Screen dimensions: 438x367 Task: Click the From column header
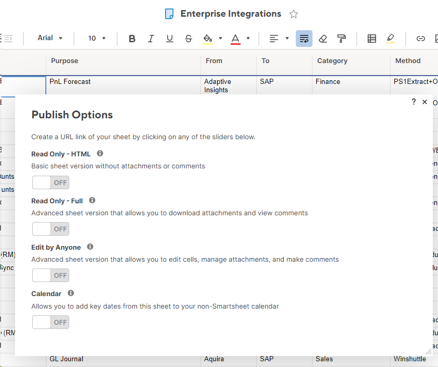(229, 61)
